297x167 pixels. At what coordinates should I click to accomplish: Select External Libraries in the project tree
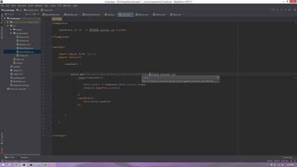pos(16,89)
